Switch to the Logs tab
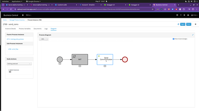Image resolution: width=199 pixels, height=111 pixels. tap(46, 29)
